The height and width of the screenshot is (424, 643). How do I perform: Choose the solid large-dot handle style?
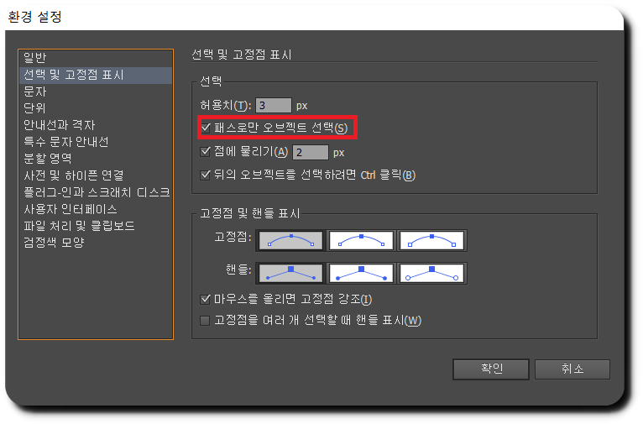[361, 273]
